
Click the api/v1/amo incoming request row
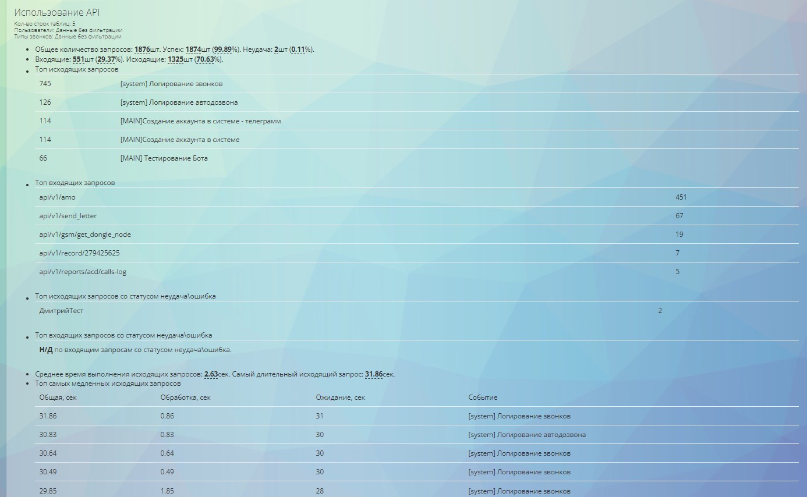(57, 197)
